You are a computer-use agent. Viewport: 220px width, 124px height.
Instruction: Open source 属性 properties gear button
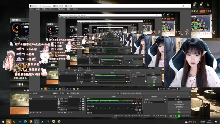(56, 93)
